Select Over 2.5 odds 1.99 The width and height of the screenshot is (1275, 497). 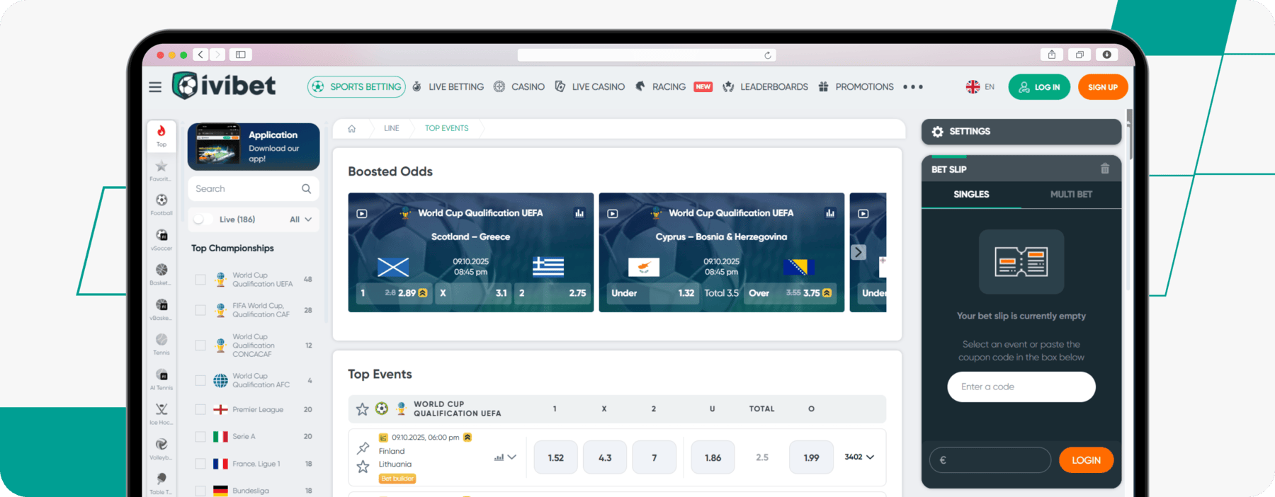(811, 458)
